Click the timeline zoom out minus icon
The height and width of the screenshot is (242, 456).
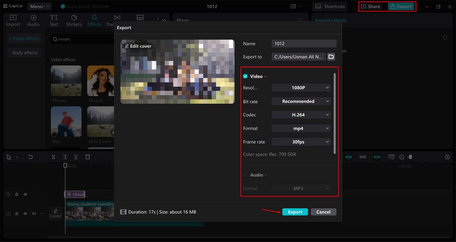401,157
